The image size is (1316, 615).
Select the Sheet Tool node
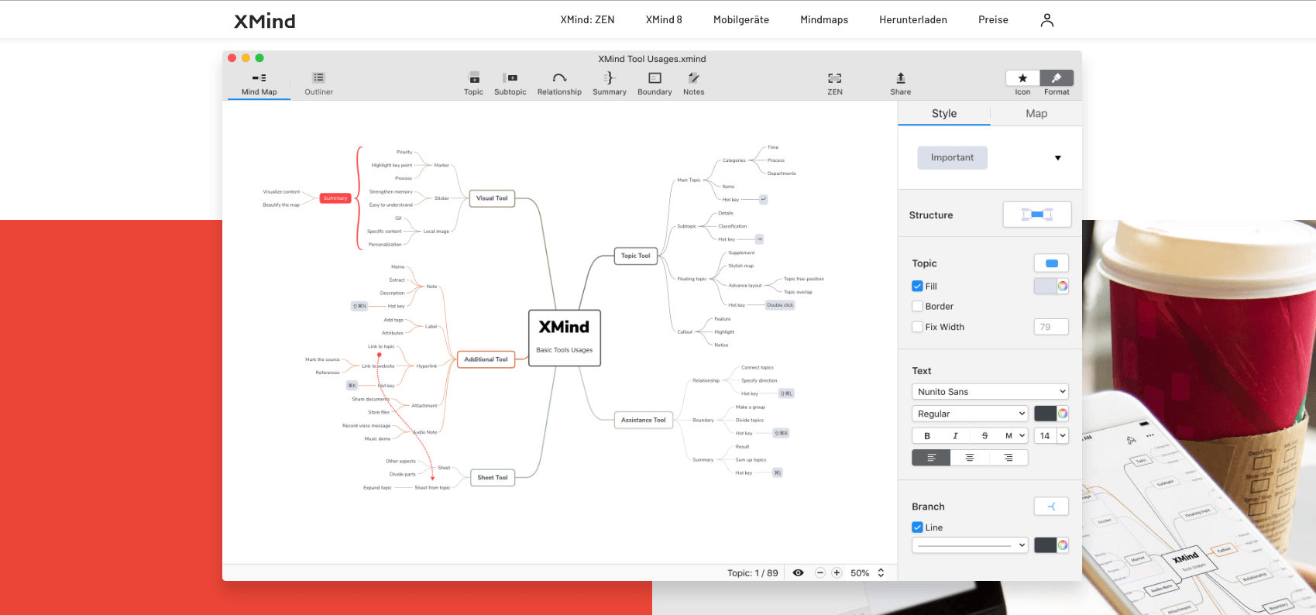(x=493, y=478)
